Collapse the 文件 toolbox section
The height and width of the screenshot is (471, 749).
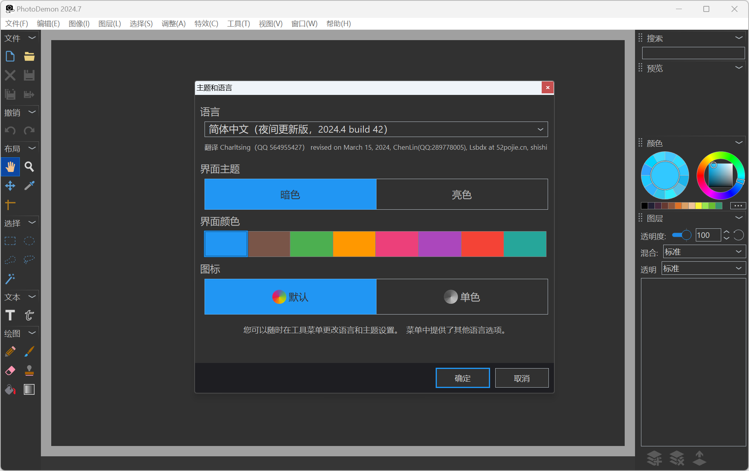(x=32, y=38)
